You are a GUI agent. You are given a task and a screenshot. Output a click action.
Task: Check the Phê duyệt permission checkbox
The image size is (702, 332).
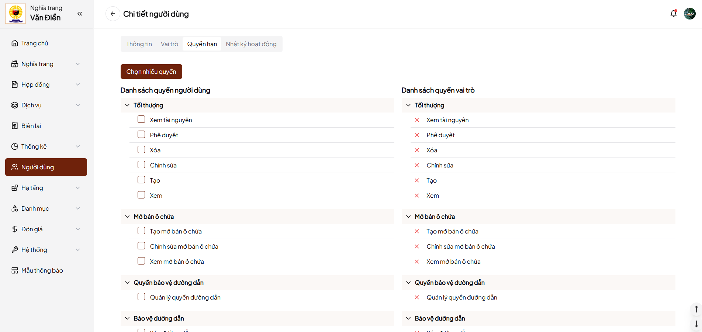[141, 135]
